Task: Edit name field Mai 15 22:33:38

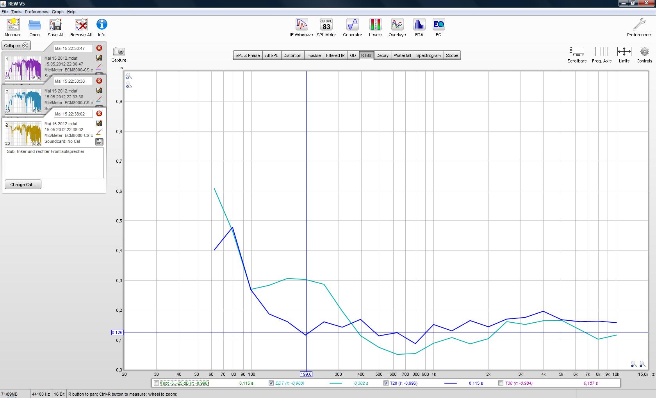Action: pos(73,81)
